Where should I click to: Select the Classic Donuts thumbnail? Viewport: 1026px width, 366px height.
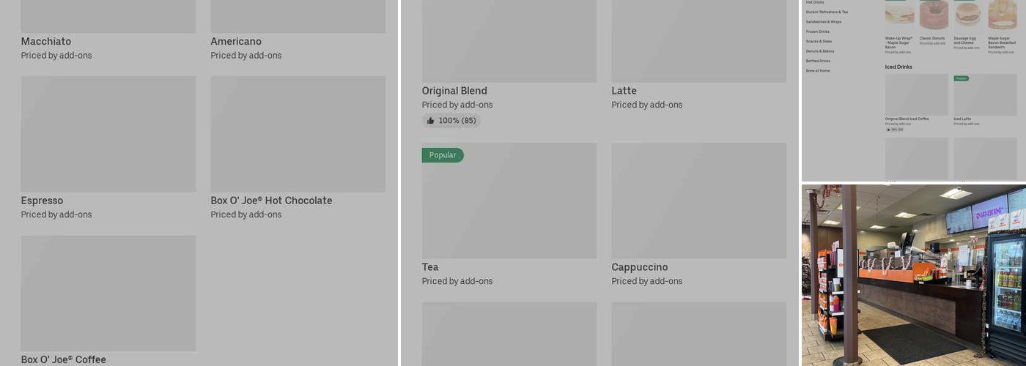pyautogui.click(x=934, y=15)
